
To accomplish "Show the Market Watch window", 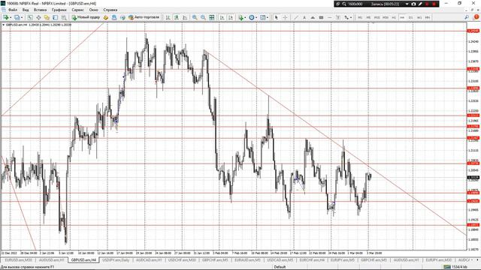I will click(x=30, y=17).
